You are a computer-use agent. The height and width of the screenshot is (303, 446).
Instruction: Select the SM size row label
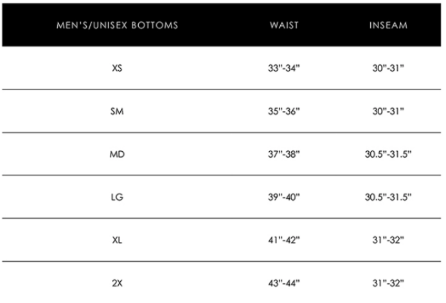point(117,111)
